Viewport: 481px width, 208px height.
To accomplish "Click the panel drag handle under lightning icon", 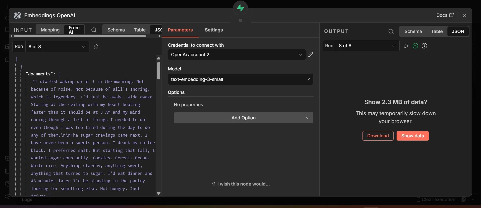I will [241, 20].
